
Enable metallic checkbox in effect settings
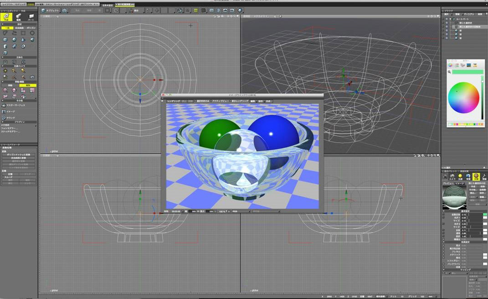click(443, 255)
